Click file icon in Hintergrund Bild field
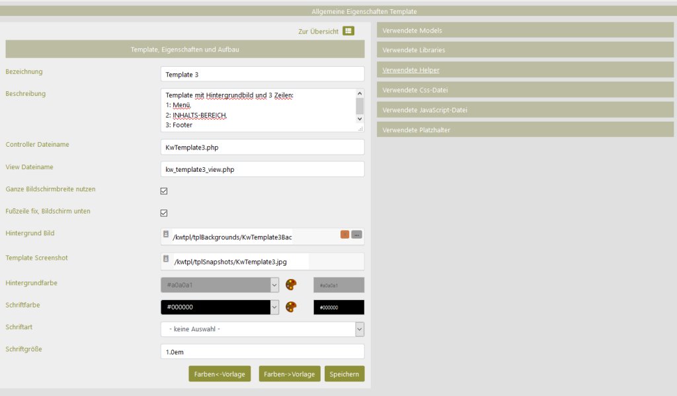The image size is (677, 396). coord(166,235)
